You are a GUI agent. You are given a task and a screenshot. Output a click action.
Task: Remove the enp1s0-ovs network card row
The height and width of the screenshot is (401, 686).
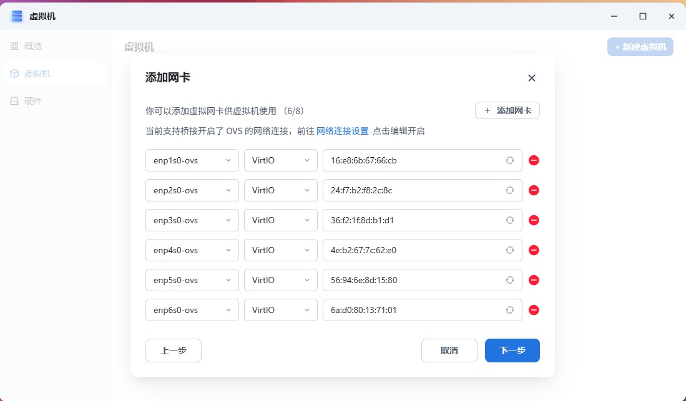[534, 160]
